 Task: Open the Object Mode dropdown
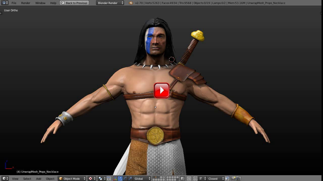click(x=72, y=178)
